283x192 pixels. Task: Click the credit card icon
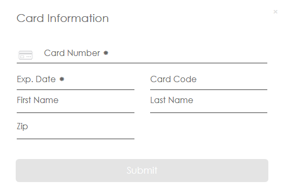pos(26,55)
